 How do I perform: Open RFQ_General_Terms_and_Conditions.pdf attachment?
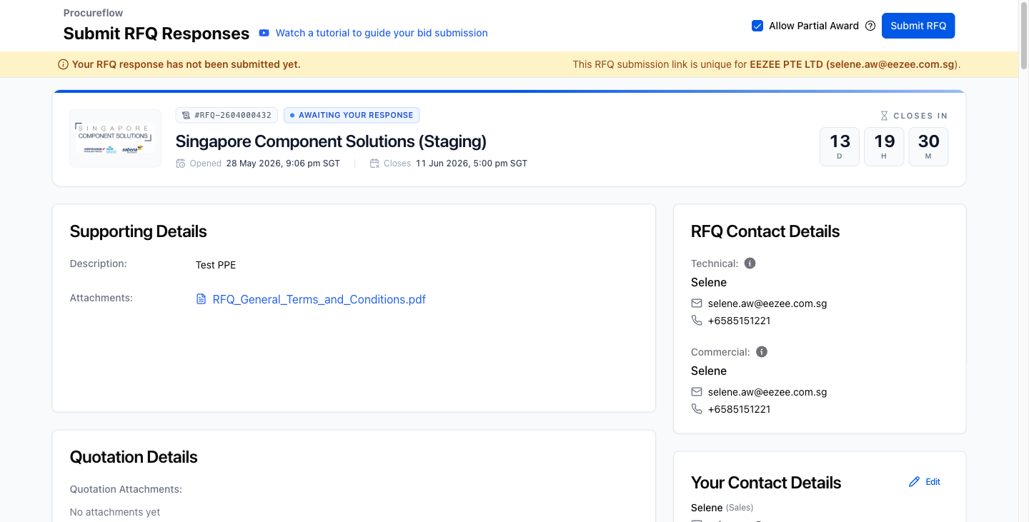click(x=319, y=299)
